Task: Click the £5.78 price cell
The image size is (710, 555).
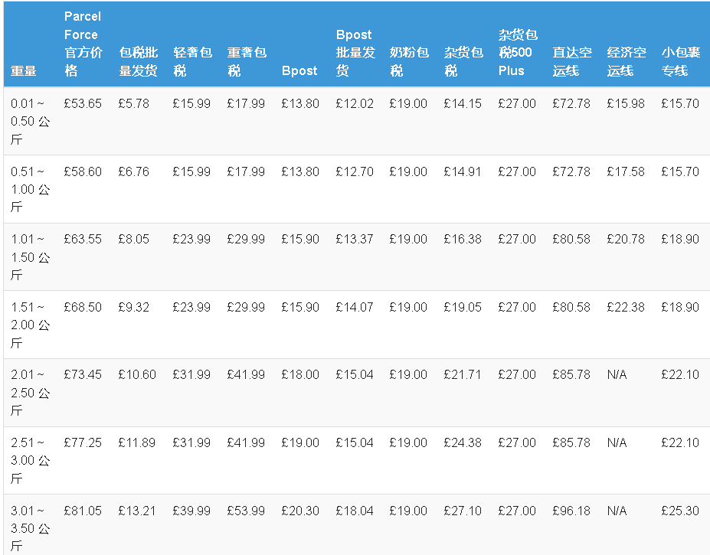Action: click(x=134, y=103)
